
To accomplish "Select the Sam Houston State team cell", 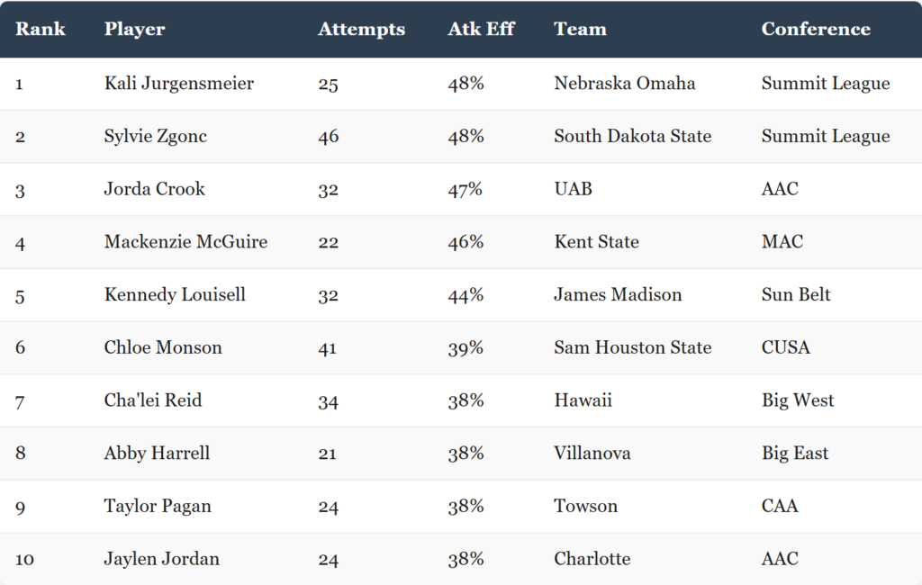I will (633, 347).
